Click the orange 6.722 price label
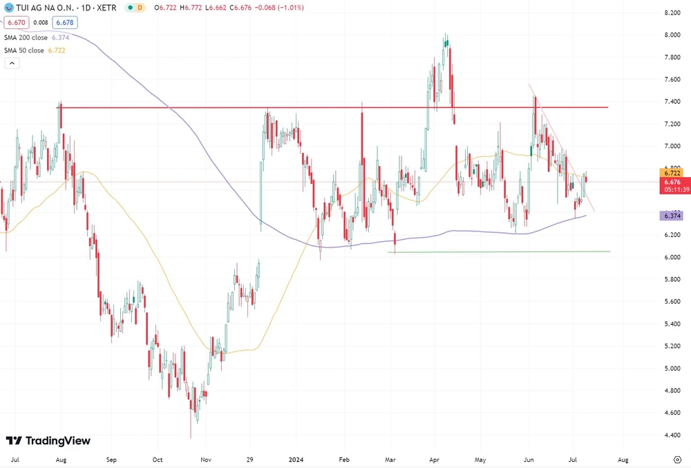 [x=670, y=174]
